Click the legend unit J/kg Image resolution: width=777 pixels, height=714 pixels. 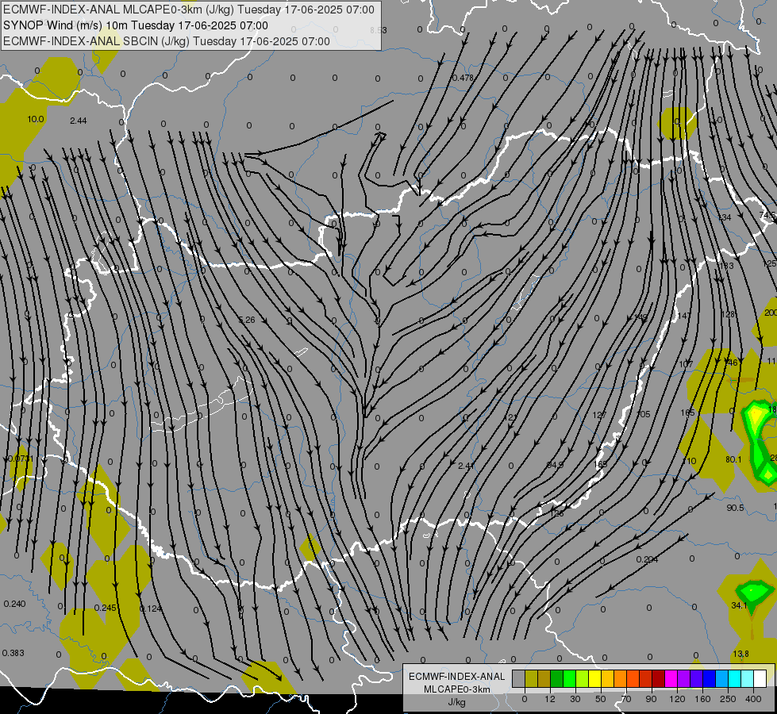pyautogui.click(x=457, y=702)
